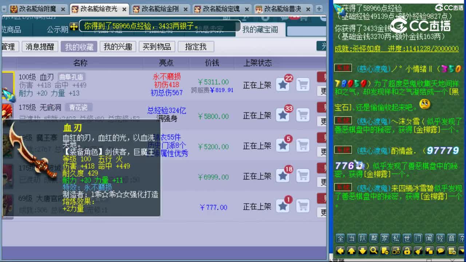The image size is (466, 262).
Task: Click the 指定我 button
Action: pos(196,47)
